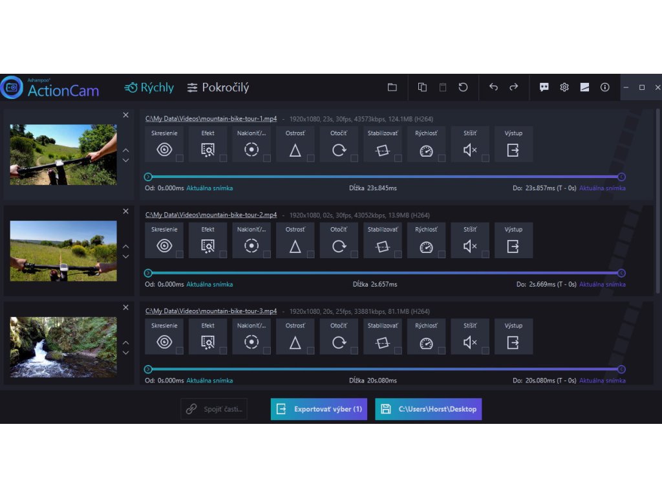Open the Skreslenie tool for mountain-bike-tour-1
Image resolution: width=662 pixels, height=497 pixels.
coord(165,150)
